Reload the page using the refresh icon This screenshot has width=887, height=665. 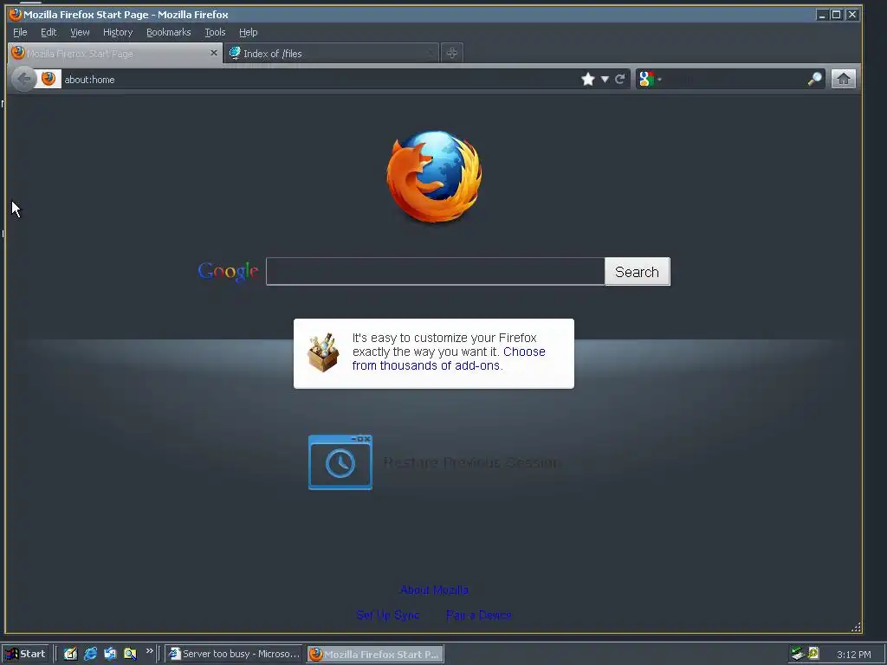pyautogui.click(x=620, y=79)
